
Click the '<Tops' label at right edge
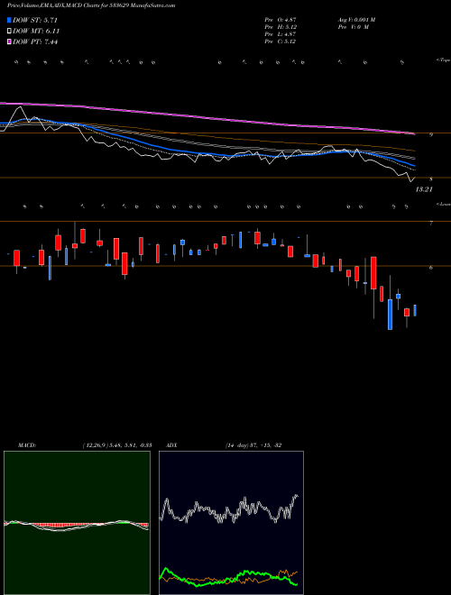click(x=443, y=60)
